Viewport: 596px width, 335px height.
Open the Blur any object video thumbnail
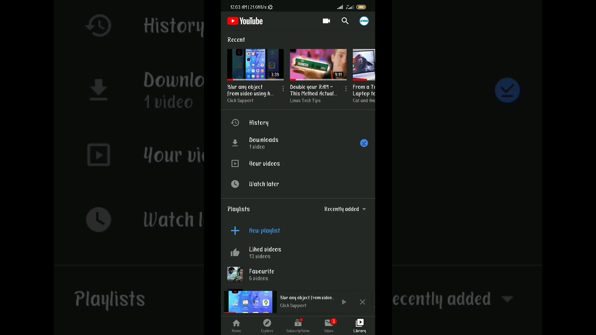(x=255, y=65)
